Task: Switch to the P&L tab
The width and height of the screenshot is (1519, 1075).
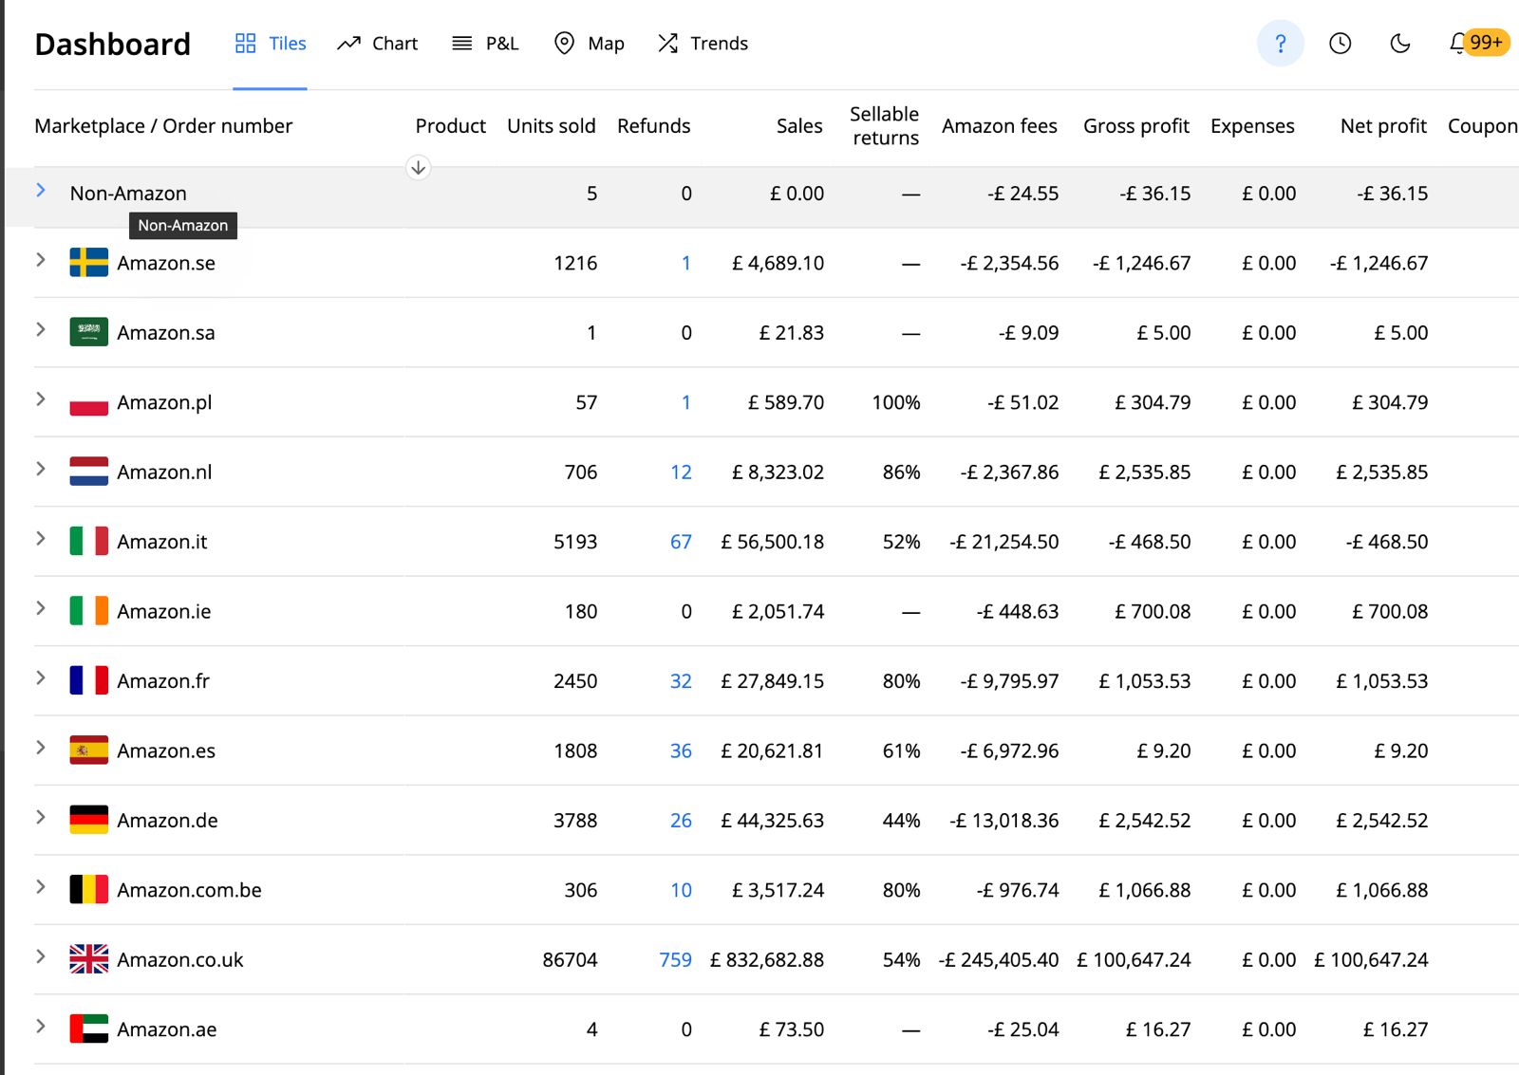Action: (485, 44)
